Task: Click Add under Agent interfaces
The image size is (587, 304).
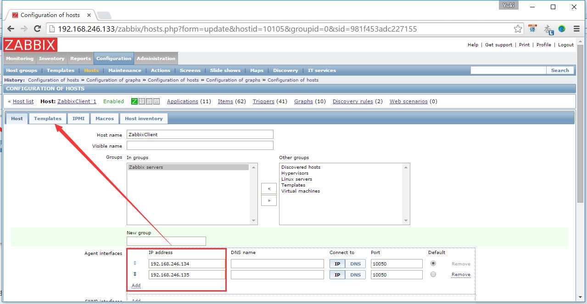Action: click(136, 285)
